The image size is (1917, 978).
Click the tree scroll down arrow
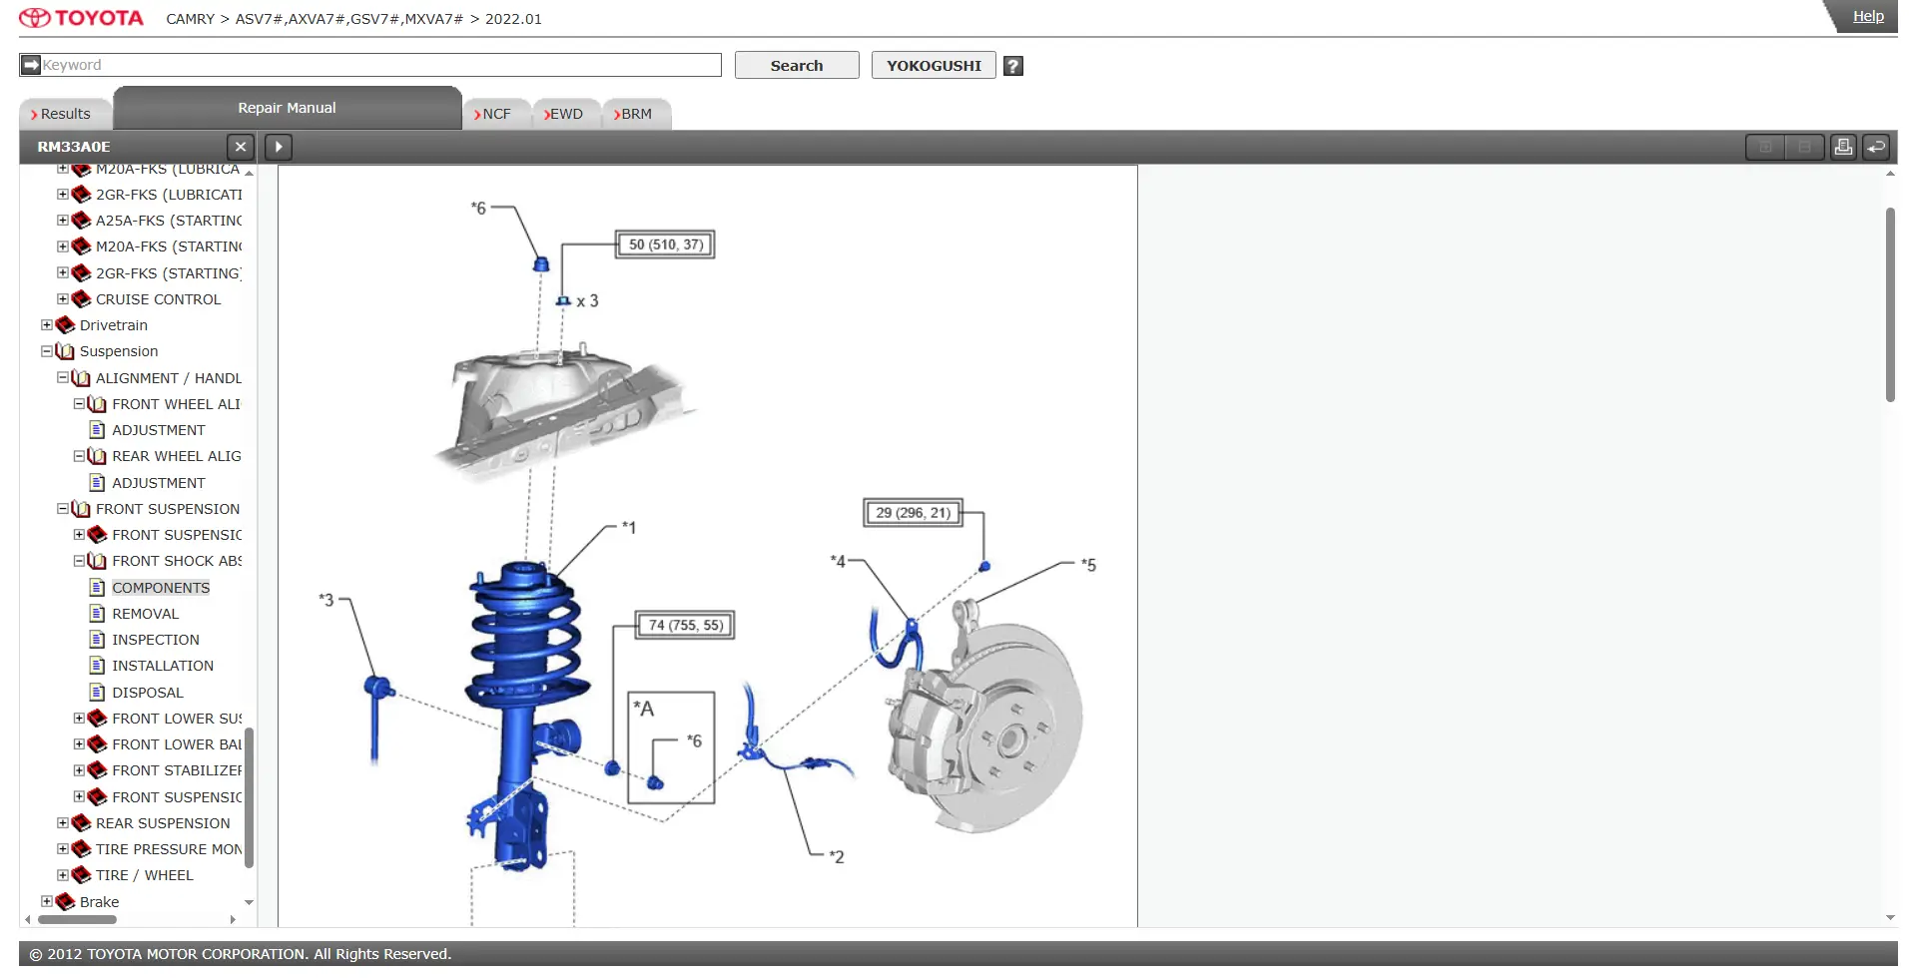click(x=249, y=902)
